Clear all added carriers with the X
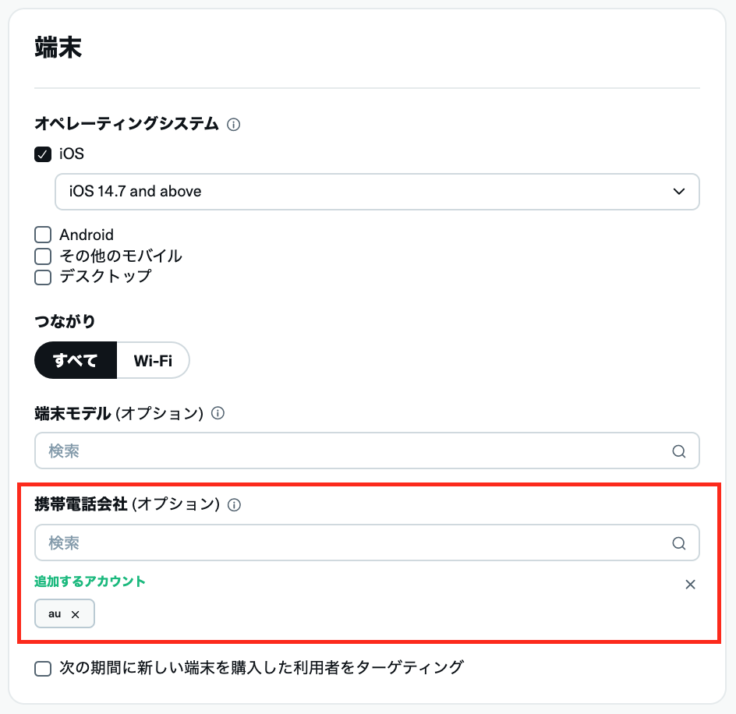The width and height of the screenshot is (736, 714). tap(690, 585)
